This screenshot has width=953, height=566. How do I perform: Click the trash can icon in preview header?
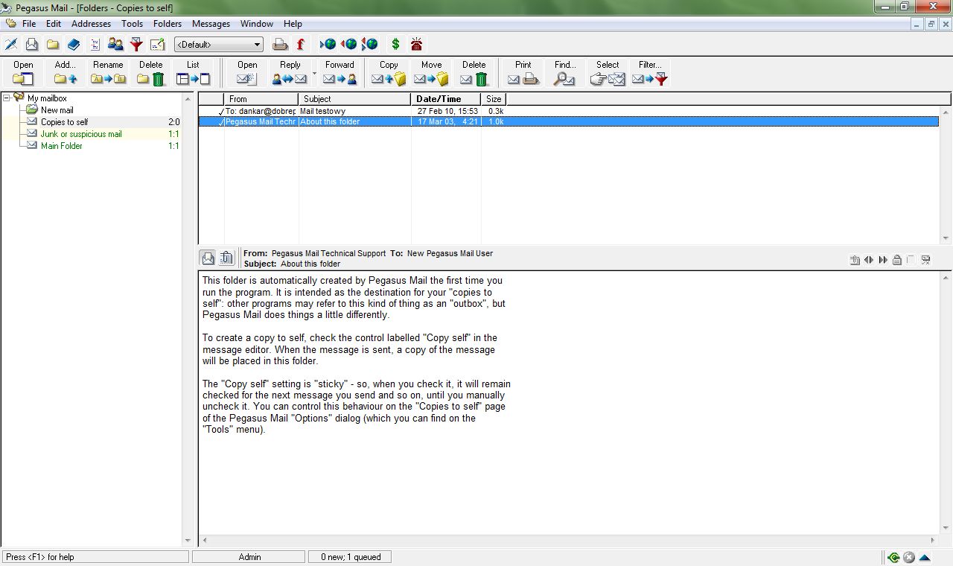226,258
